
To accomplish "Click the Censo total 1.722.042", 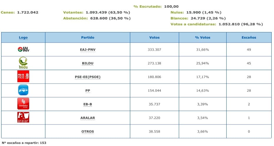I will pos(28,12).
